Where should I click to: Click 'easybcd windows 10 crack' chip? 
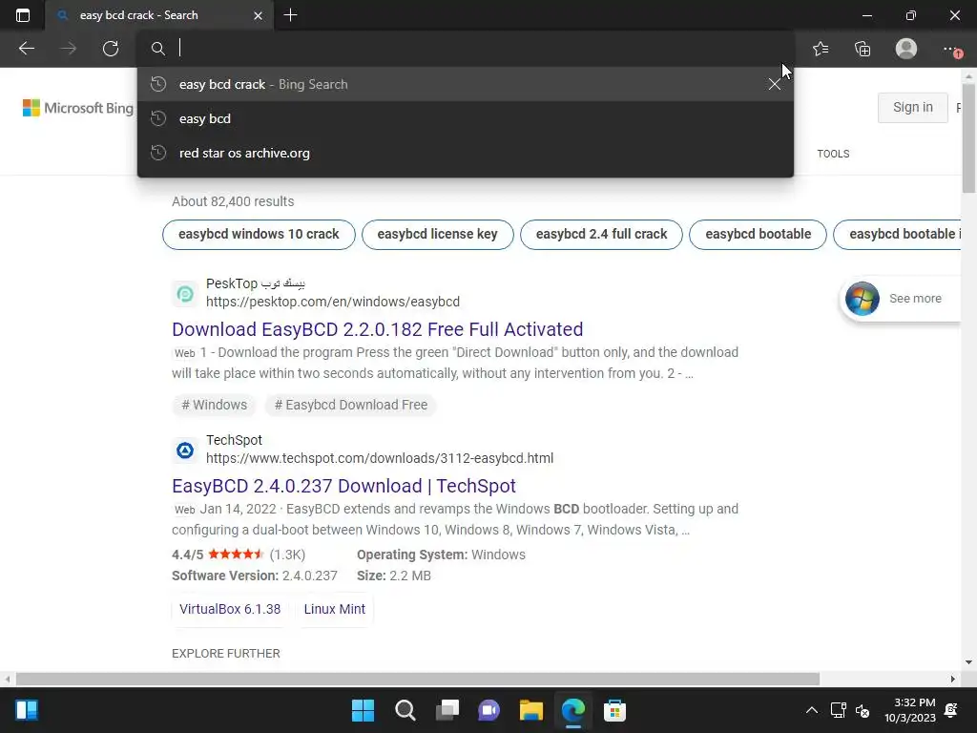pyautogui.click(x=259, y=235)
